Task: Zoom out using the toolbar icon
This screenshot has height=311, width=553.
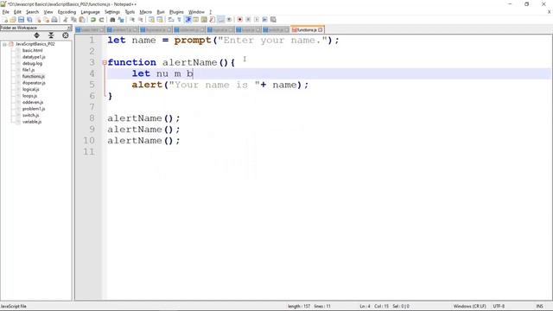Action: 140,20
